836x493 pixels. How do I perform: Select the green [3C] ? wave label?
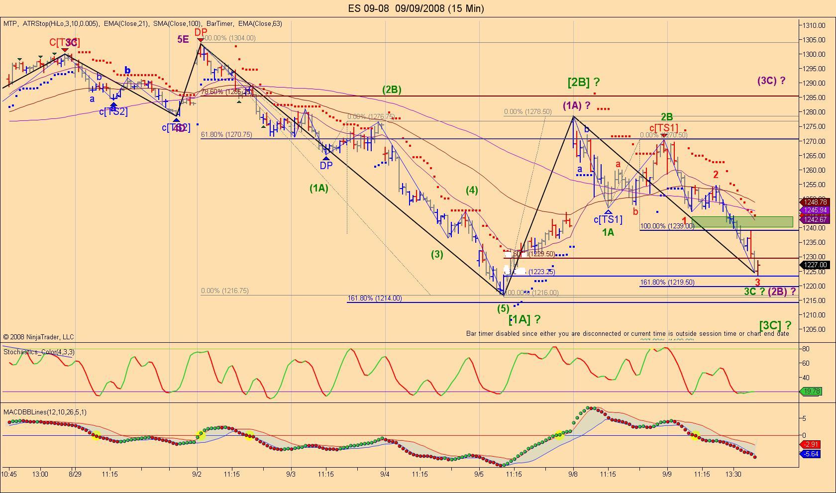pyautogui.click(x=775, y=325)
